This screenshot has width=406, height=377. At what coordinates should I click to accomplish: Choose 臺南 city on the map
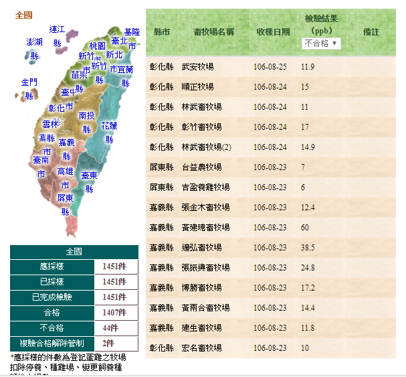(41, 167)
